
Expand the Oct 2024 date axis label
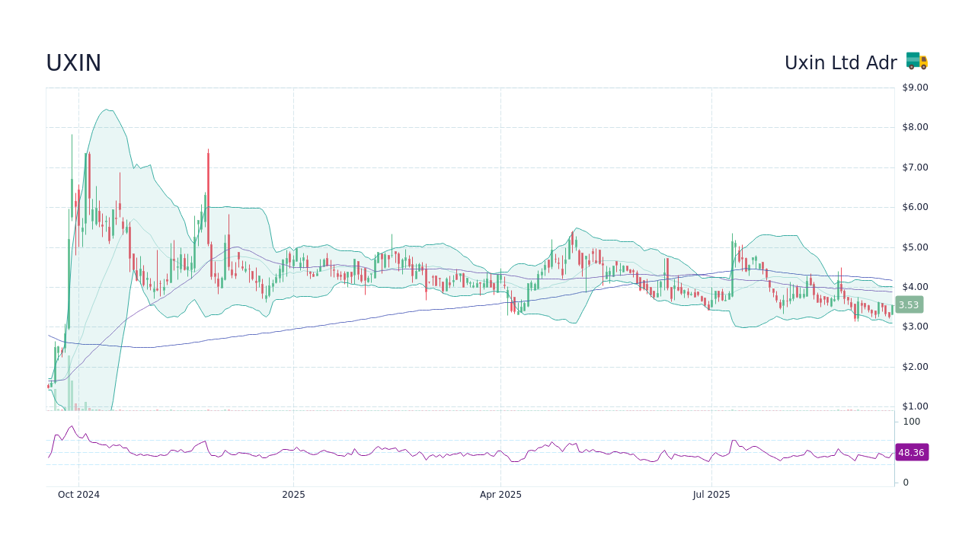(78, 494)
